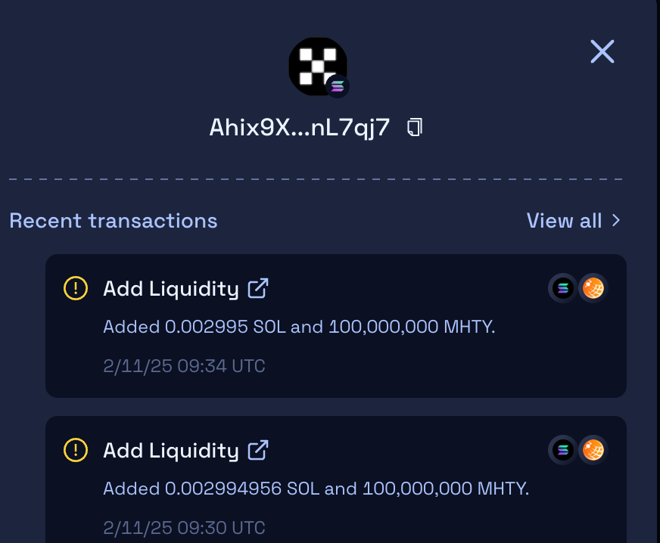Click the warning icon on the 09:34 transaction
This screenshot has width=660, height=543.
[76, 288]
